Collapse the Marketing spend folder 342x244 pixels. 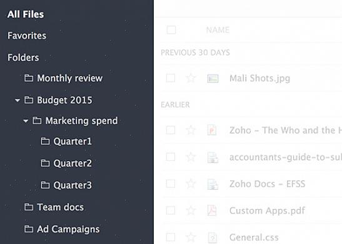(x=26, y=121)
